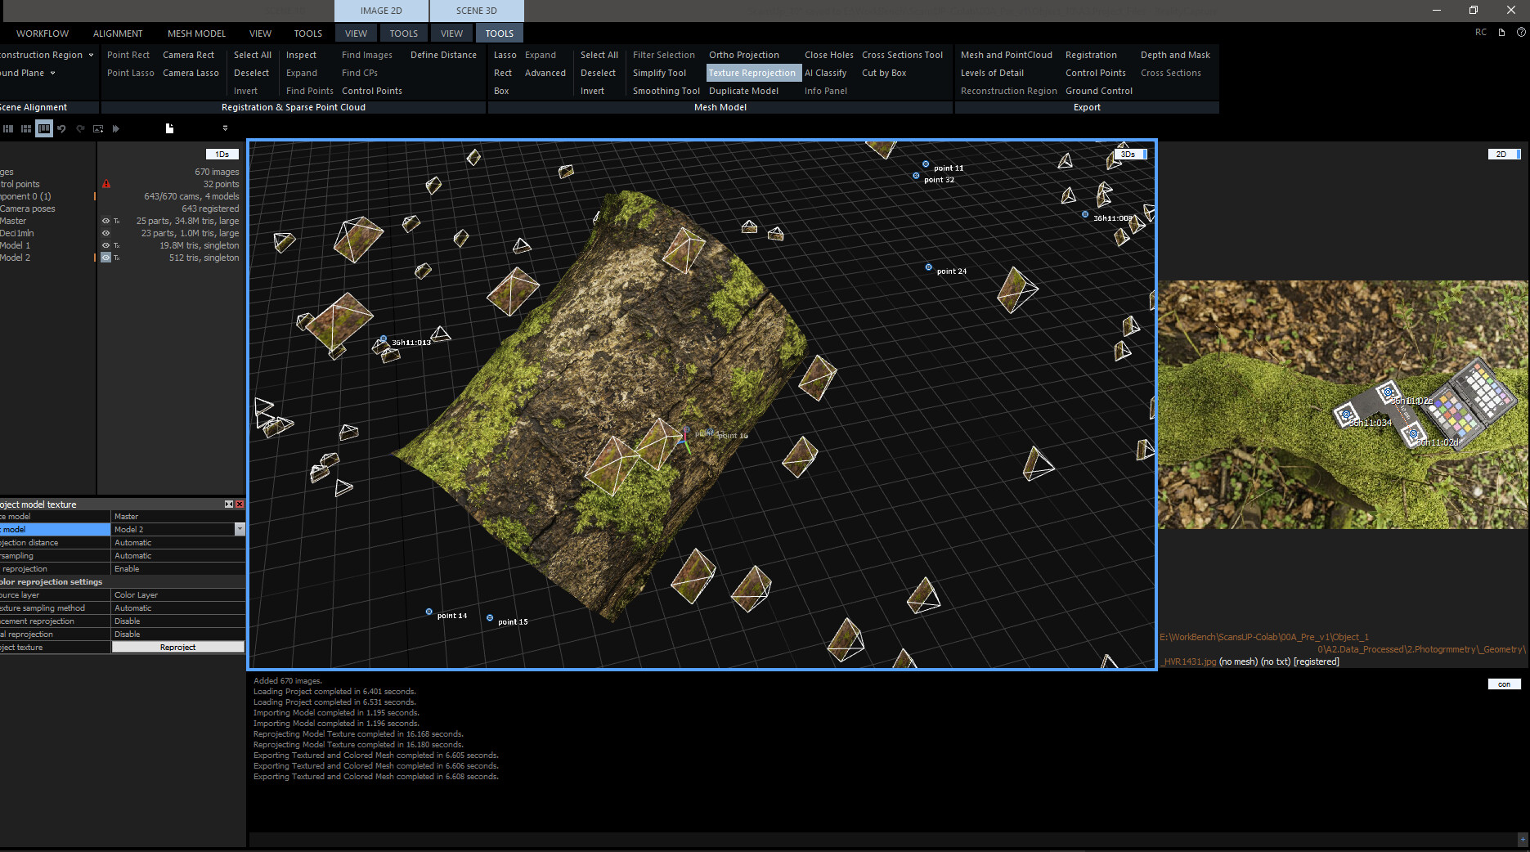Viewport: 1530px width, 852px height.
Task: Toggle visibility of the Master model
Action: 105,221
